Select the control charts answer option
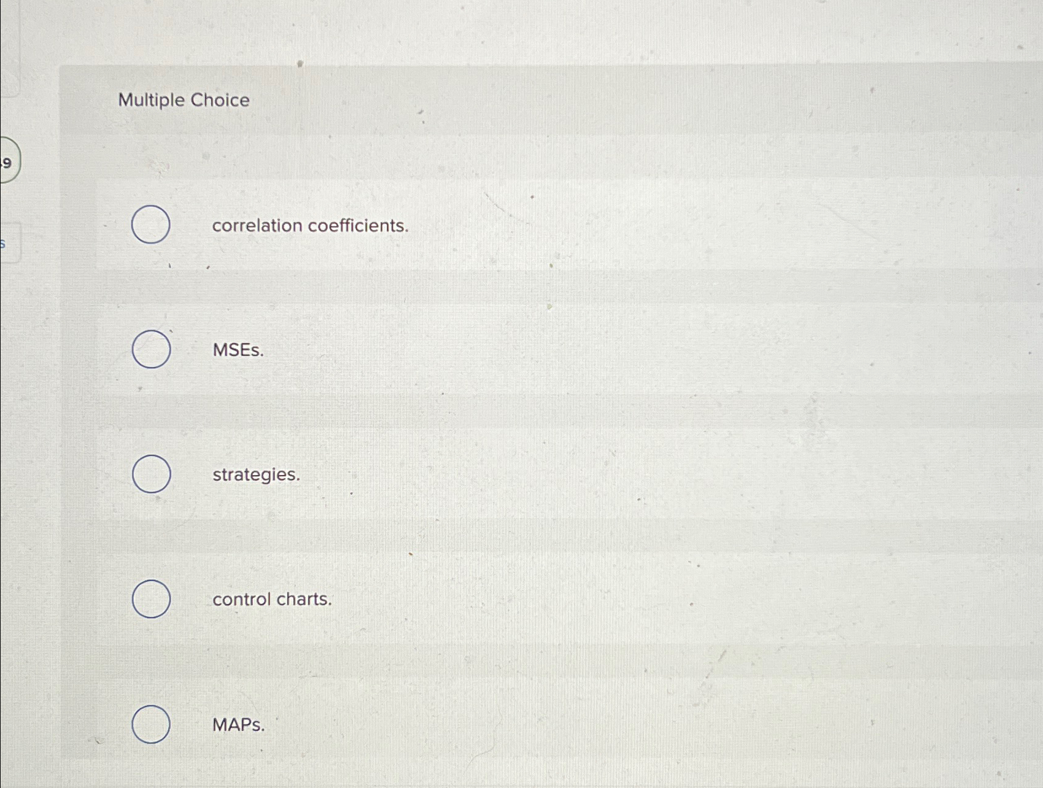The image size is (1043, 788). click(150, 600)
